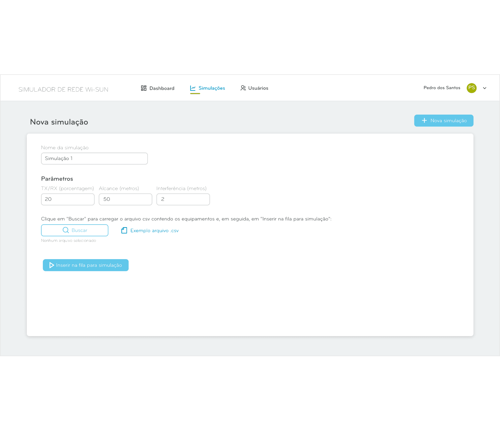Screen dimensions: 500x430
Task: Click the PS user avatar
Action: pyautogui.click(x=471, y=88)
